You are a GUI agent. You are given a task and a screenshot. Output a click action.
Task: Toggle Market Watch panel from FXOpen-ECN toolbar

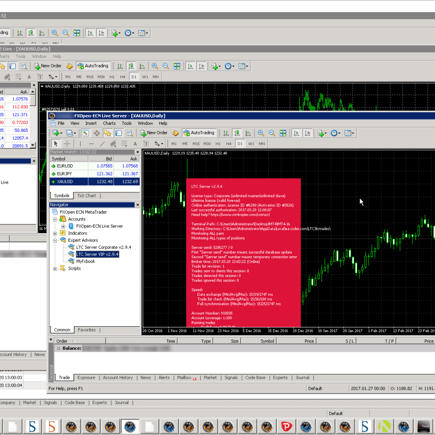point(85,133)
